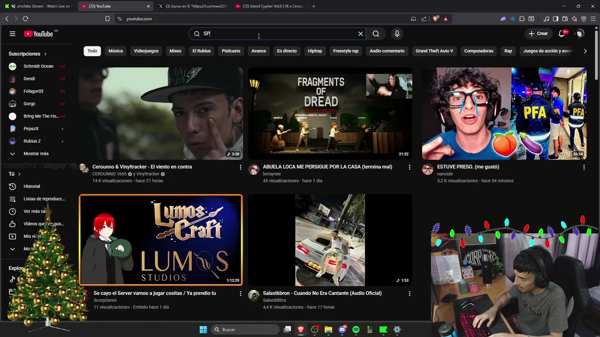The height and width of the screenshot is (337, 600).
Task: Click the magnifier search submit button
Action: coord(376,34)
